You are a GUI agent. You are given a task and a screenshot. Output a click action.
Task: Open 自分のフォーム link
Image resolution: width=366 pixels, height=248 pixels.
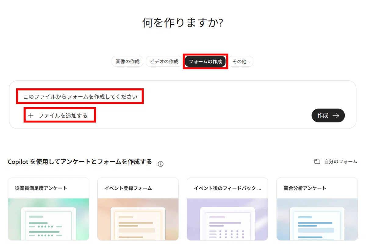335,161
